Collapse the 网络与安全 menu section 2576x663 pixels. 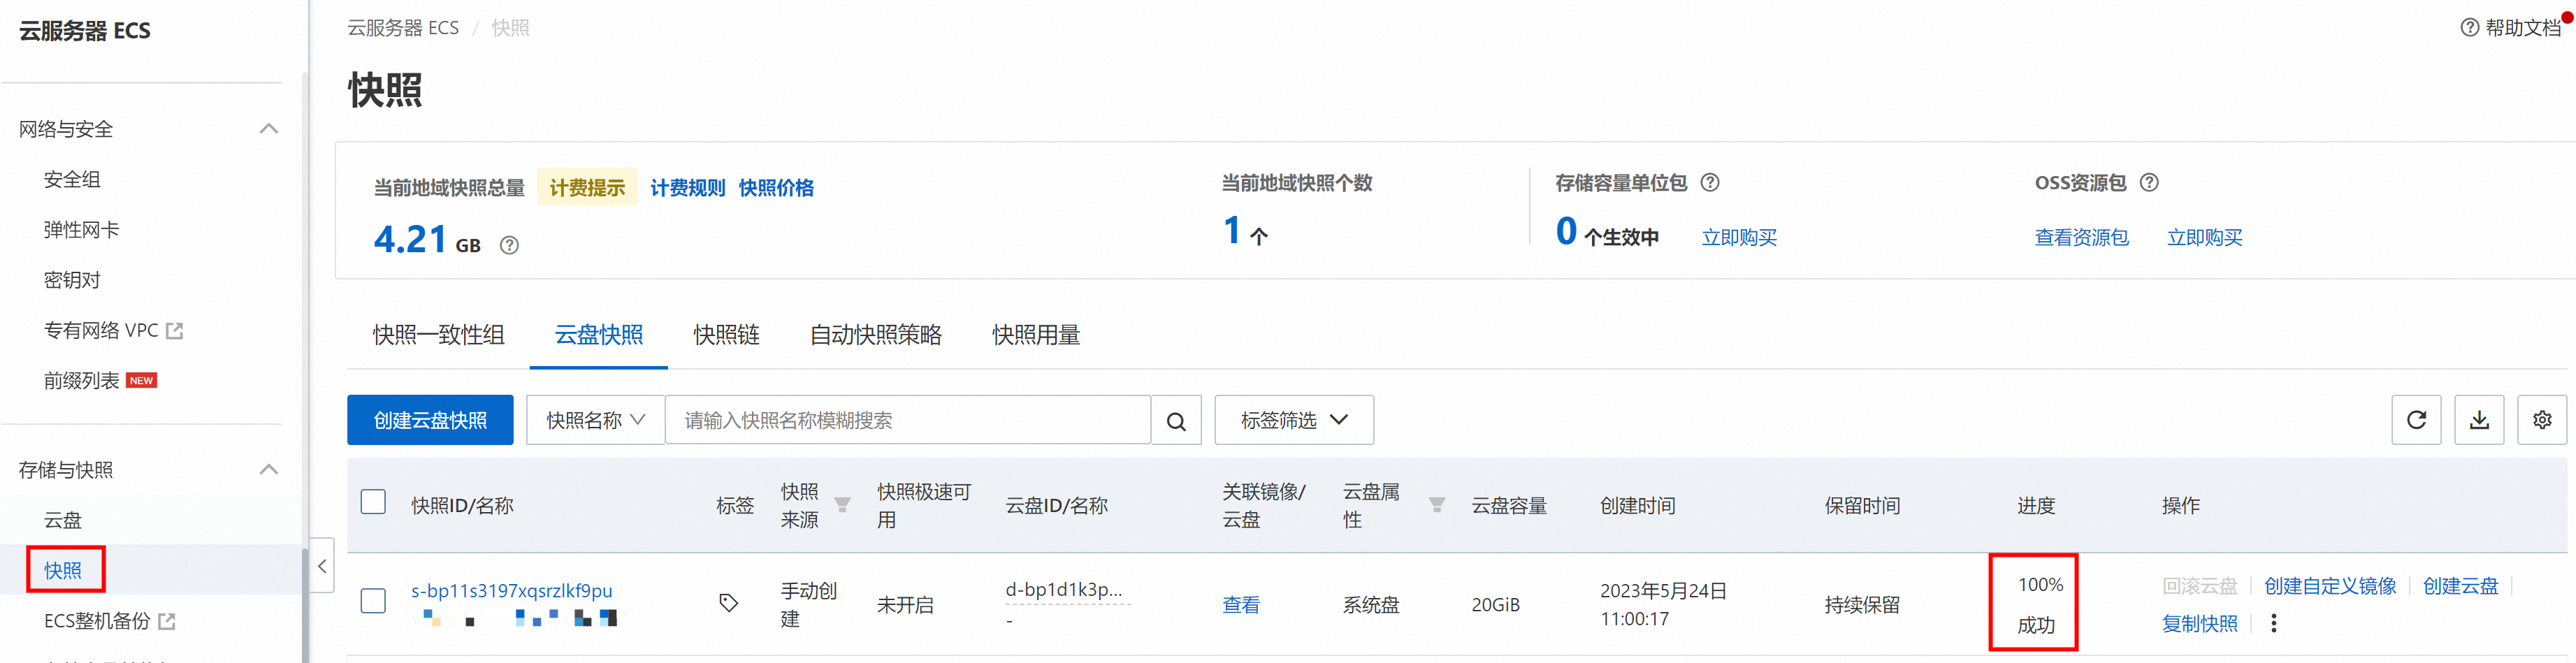click(268, 129)
